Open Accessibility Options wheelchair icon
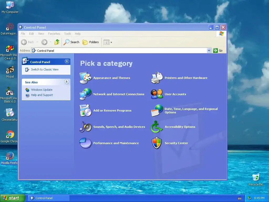Viewport: 269px width, 202px height. tap(157, 127)
